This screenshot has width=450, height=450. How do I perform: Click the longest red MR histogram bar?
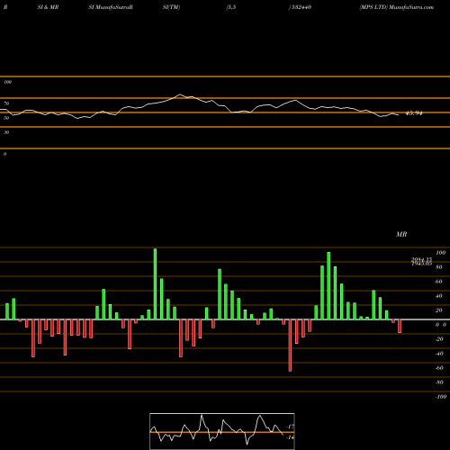pos(290,346)
